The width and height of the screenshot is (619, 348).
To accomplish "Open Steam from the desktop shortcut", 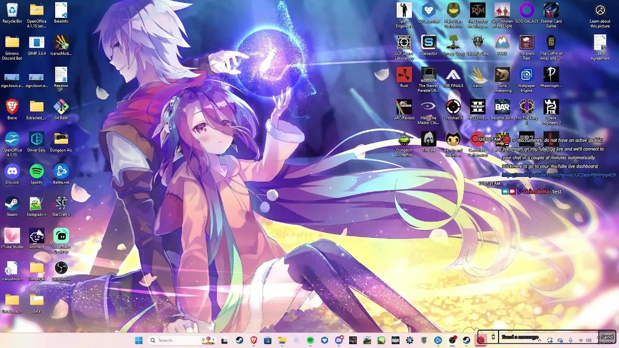I will point(12,207).
